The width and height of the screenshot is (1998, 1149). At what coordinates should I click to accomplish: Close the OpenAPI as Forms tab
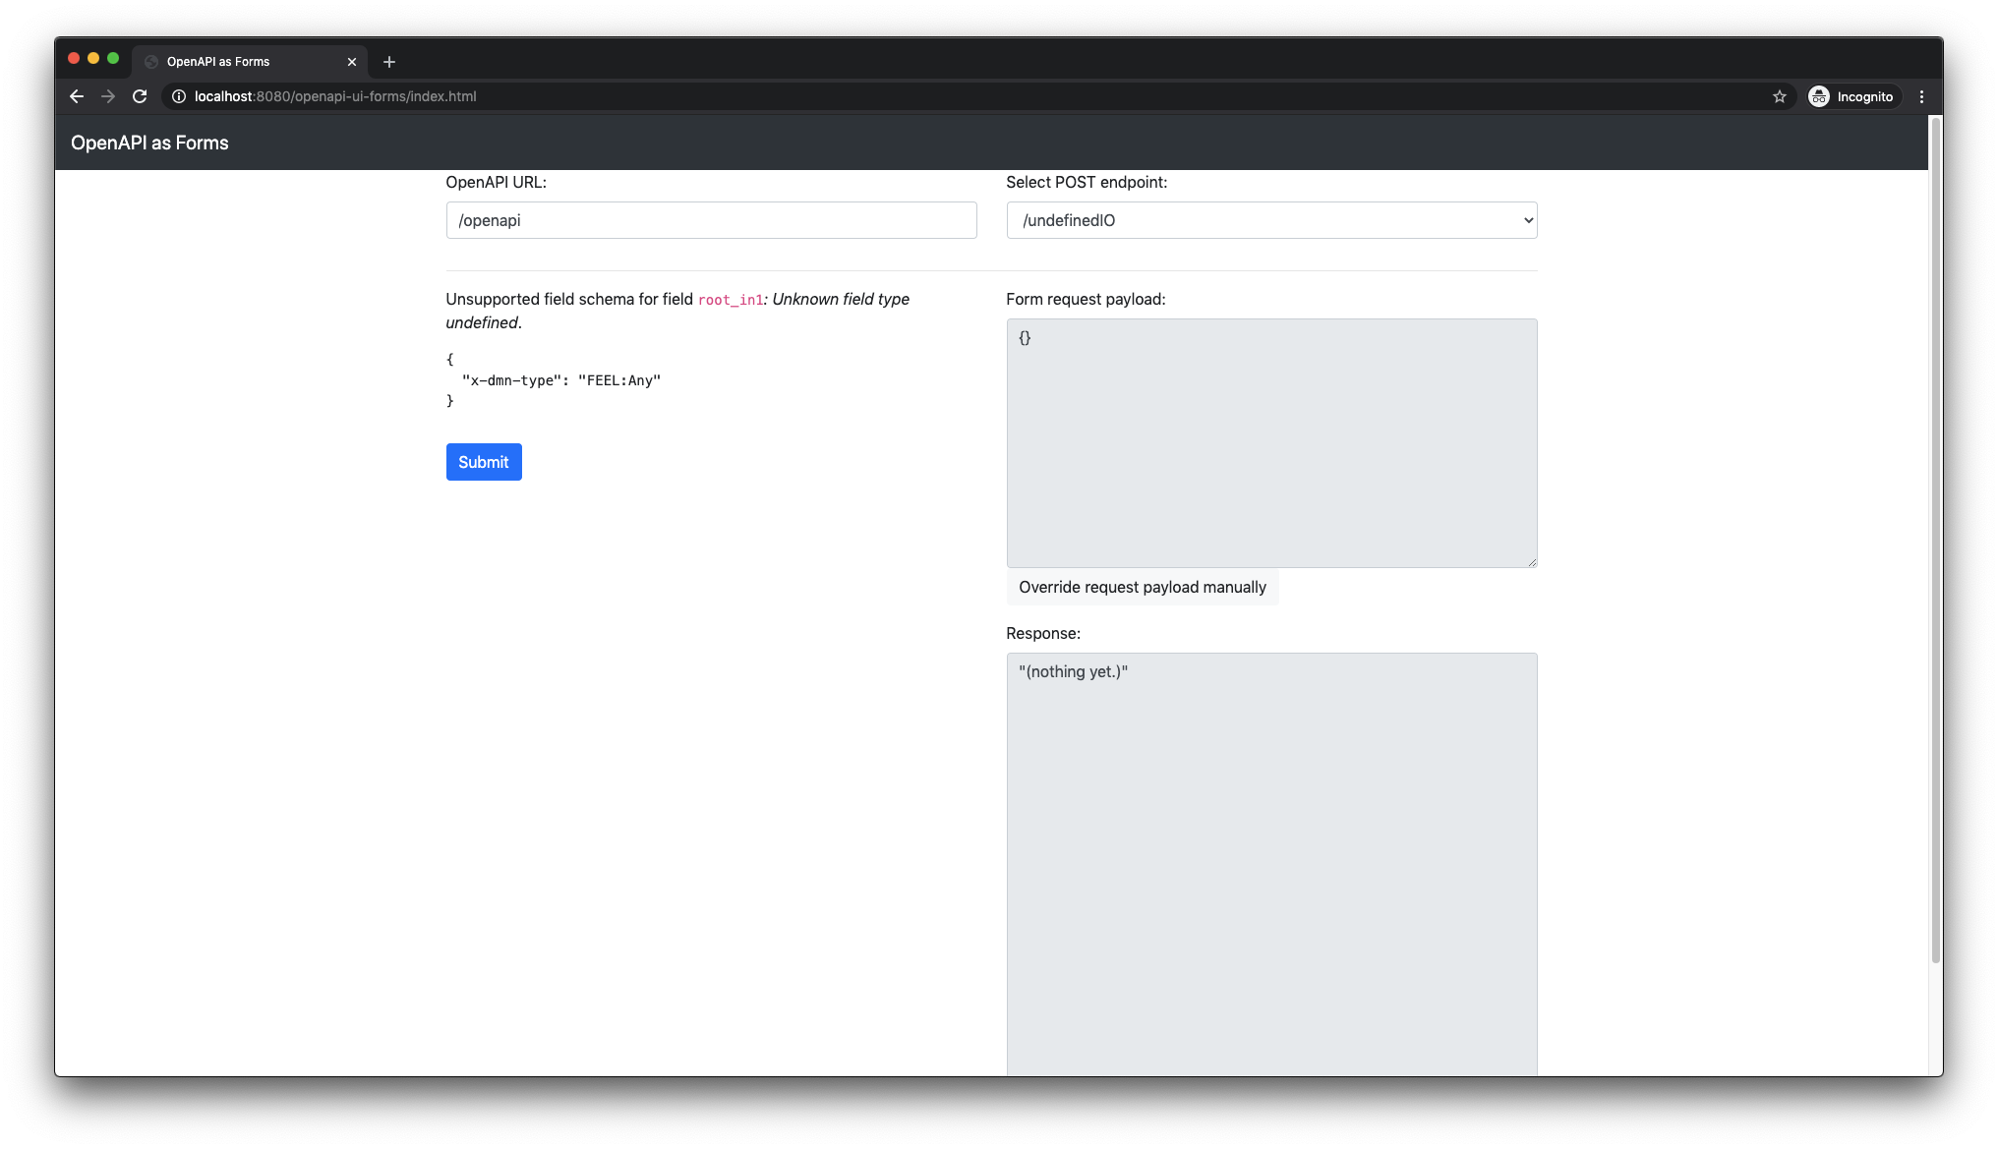352,62
